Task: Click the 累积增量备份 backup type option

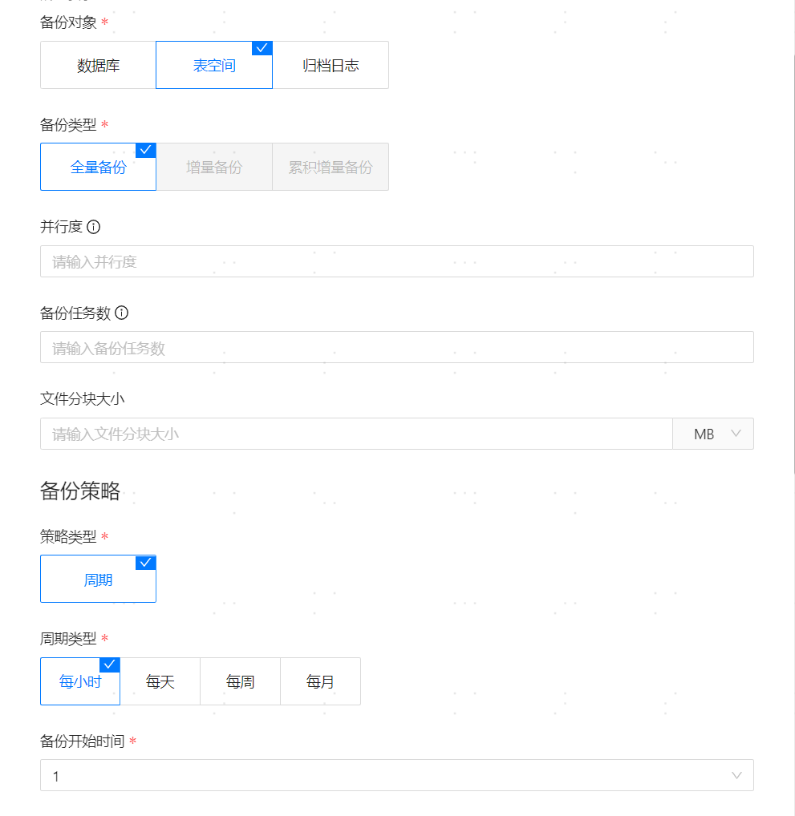Action: pos(331,168)
